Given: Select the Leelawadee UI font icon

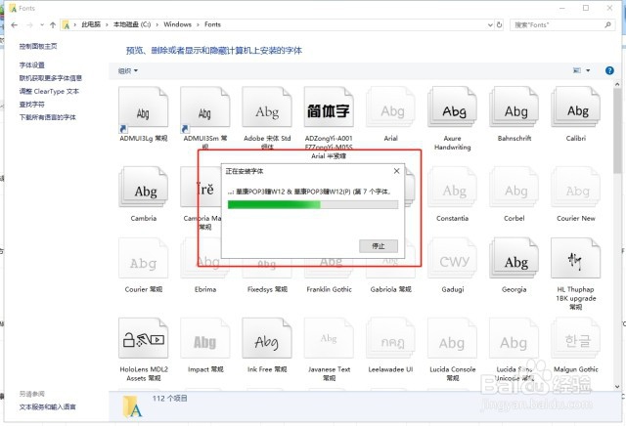Looking at the screenshot, I should point(391,338).
